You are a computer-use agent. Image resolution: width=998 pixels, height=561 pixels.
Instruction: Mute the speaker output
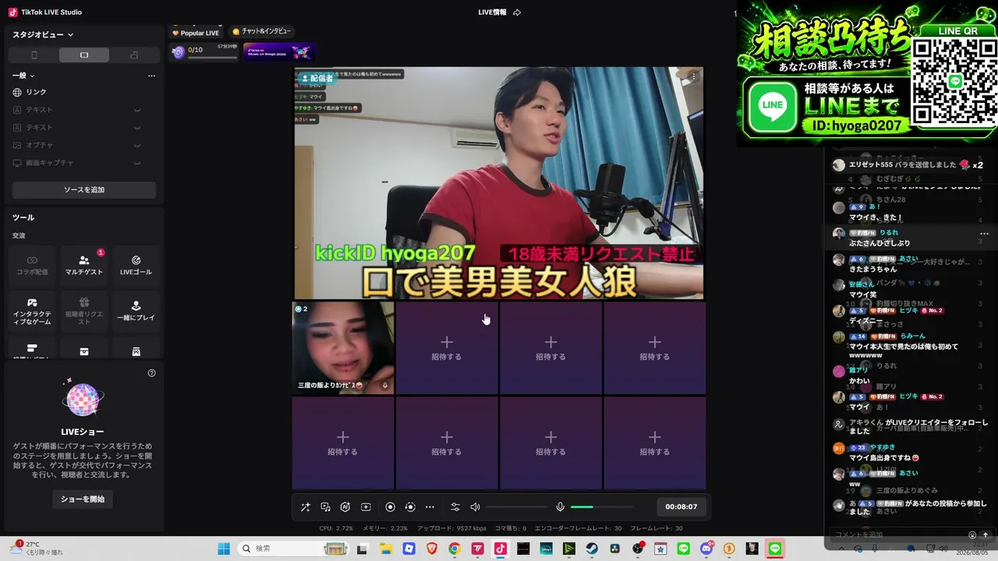475,507
